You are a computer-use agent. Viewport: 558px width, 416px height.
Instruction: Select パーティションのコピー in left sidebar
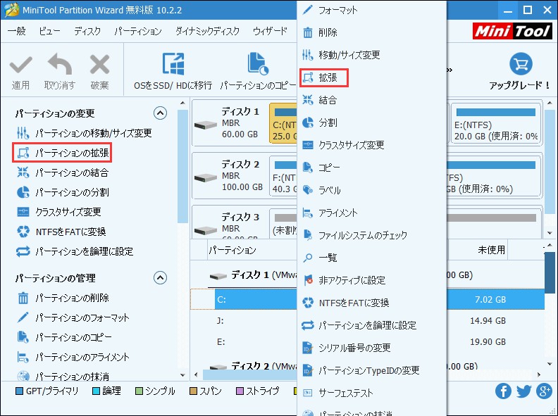(64, 337)
